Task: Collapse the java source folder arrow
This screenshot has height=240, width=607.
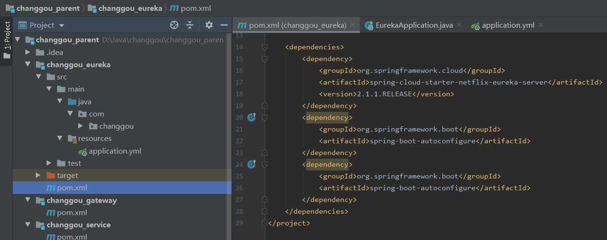Action: tap(59, 101)
